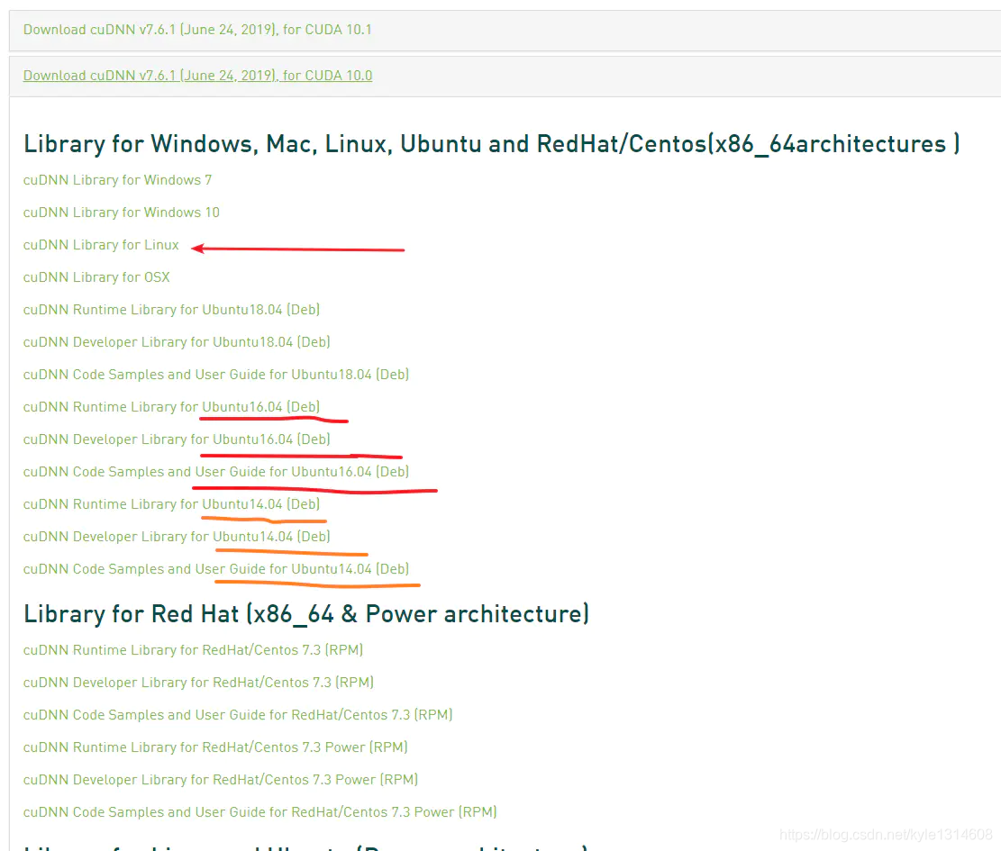Select heading Library for Red Hat (x86_64 & Power)

tap(306, 614)
